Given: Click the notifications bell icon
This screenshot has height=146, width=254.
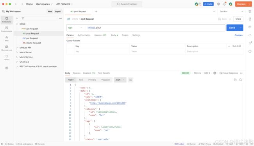Looking at the screenshot, I should 224,4.
